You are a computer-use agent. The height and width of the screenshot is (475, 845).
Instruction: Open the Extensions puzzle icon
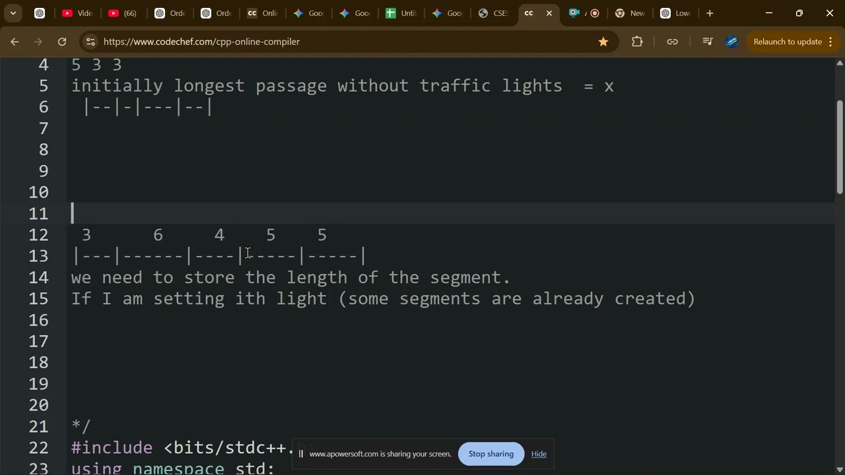click(637, 42)
